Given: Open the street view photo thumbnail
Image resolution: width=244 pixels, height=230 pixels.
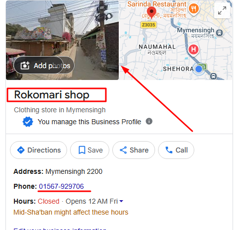Looking at the screenshot, I should click(63, 40).
